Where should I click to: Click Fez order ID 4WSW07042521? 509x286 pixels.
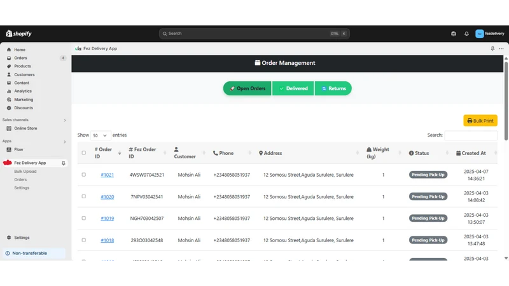(x=147, y=175)
